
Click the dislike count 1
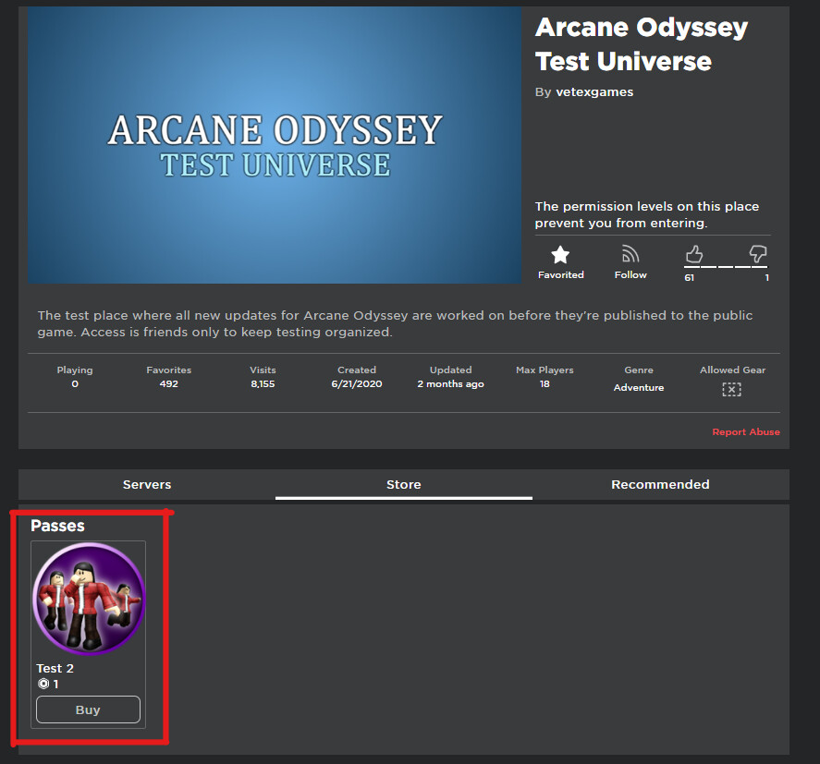coord(765,276)
